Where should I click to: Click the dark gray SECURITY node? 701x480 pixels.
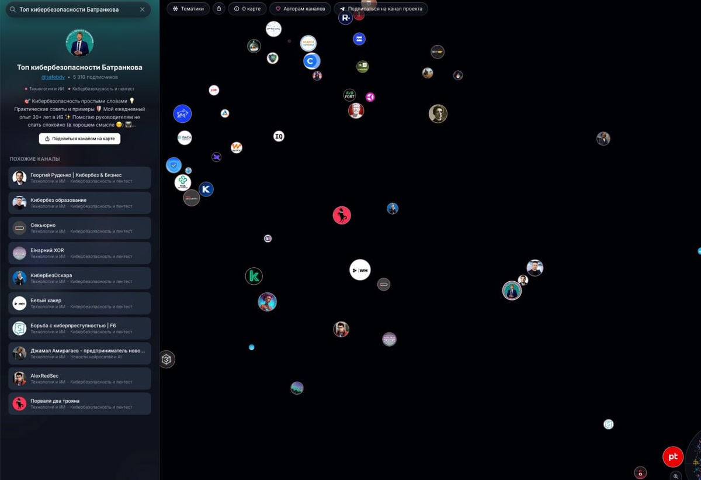click(192, 198)
